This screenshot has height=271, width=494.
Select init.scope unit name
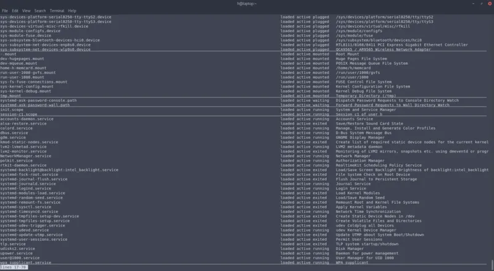(x=12, y=110)
